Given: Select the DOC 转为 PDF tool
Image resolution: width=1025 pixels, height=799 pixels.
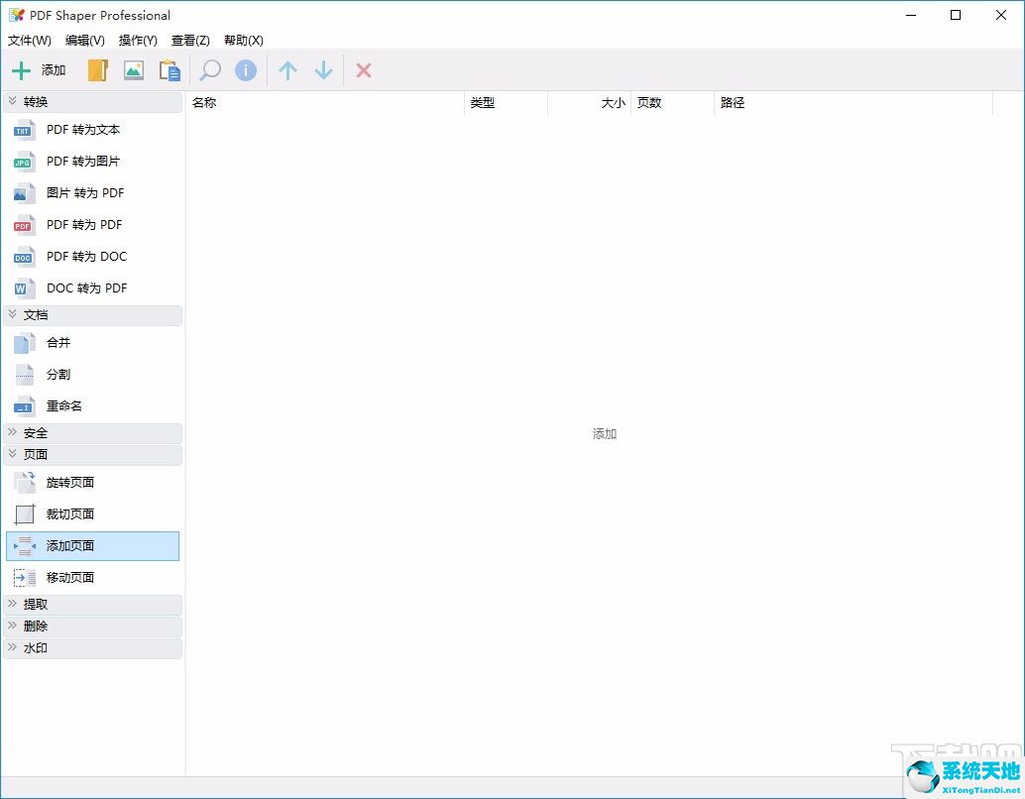Looking at the screenshot, I should 86,287.
